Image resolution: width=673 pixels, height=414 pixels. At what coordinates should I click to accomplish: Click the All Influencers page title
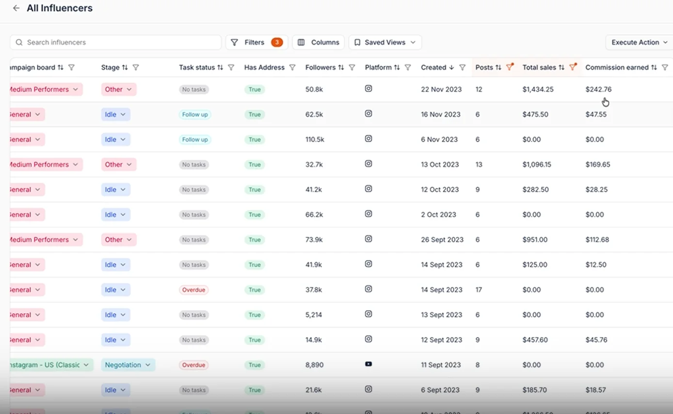pyautogui.click(x=60, y=8)
